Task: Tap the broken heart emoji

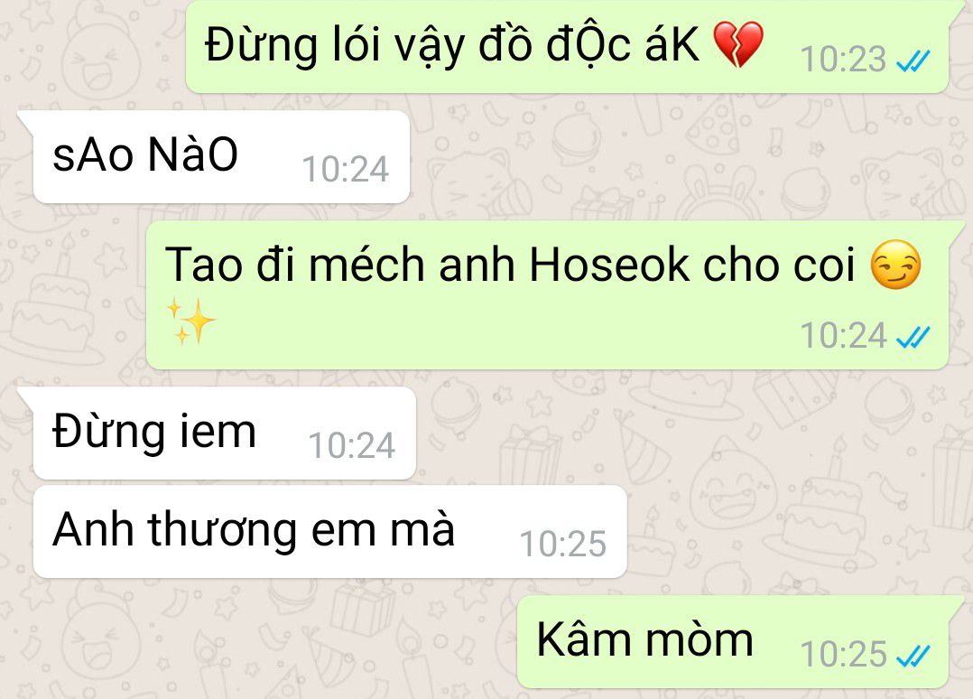Action: (737, 44)
